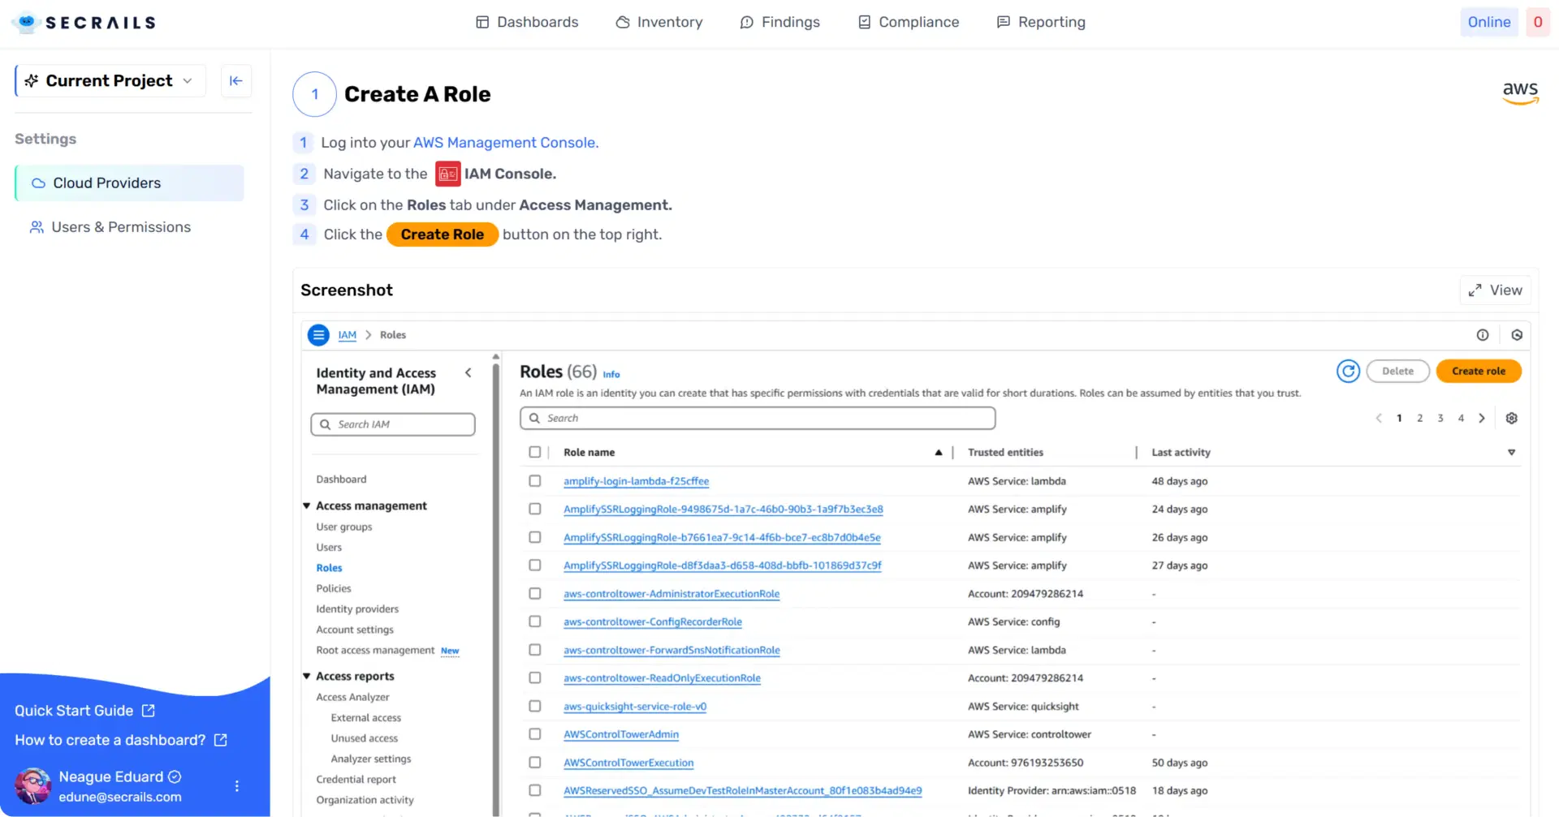Open the Inventory menu
The image size is (1559, 817).
659,22
